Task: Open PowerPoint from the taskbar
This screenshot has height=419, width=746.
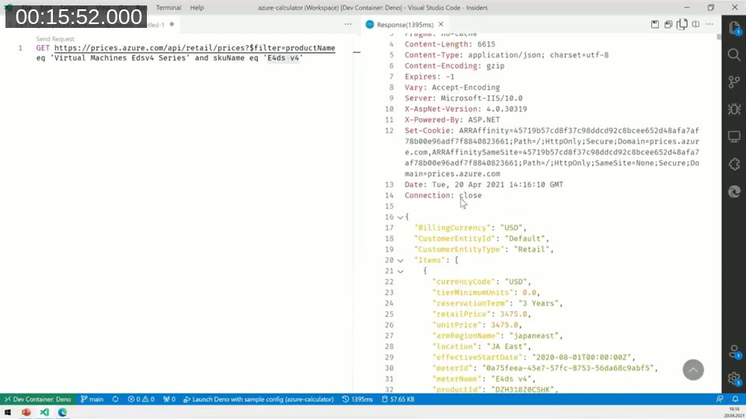Action: tap(26, 412)
